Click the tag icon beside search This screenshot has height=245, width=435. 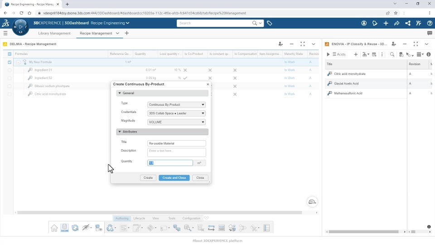pyautogui.click(x=269, y=23)
